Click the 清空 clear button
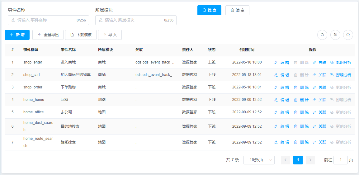The width and height of the screenshot is (359, 175). pyautogui.click(x=237, y=10)
